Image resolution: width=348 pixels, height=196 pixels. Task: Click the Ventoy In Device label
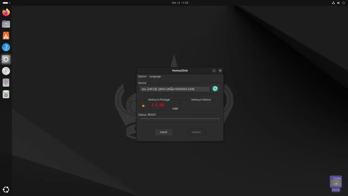click(x=201, y=99)
